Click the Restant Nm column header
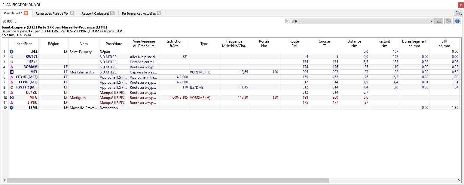 pyautogui.click(x=384, y=43)
